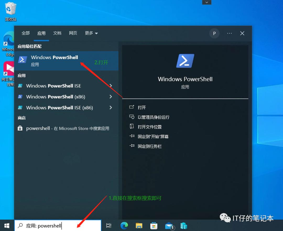Expand Windows PowerShell (x86) options arrow
Viewport: 283px width, 231px height.
(x=111, y=97)
